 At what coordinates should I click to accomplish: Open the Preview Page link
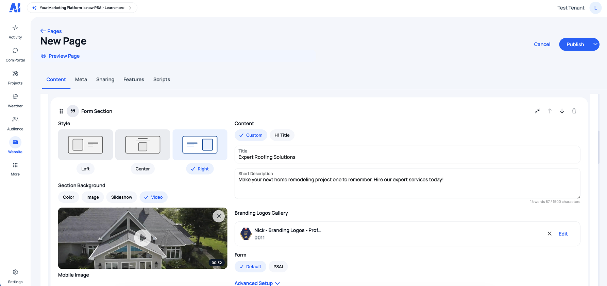point(64,56)
